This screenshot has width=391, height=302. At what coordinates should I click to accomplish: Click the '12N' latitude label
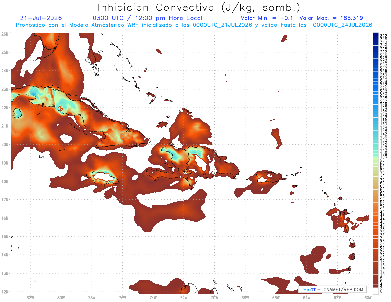[5, 292]
